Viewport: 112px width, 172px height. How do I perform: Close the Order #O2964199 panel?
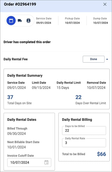(105, 4)
